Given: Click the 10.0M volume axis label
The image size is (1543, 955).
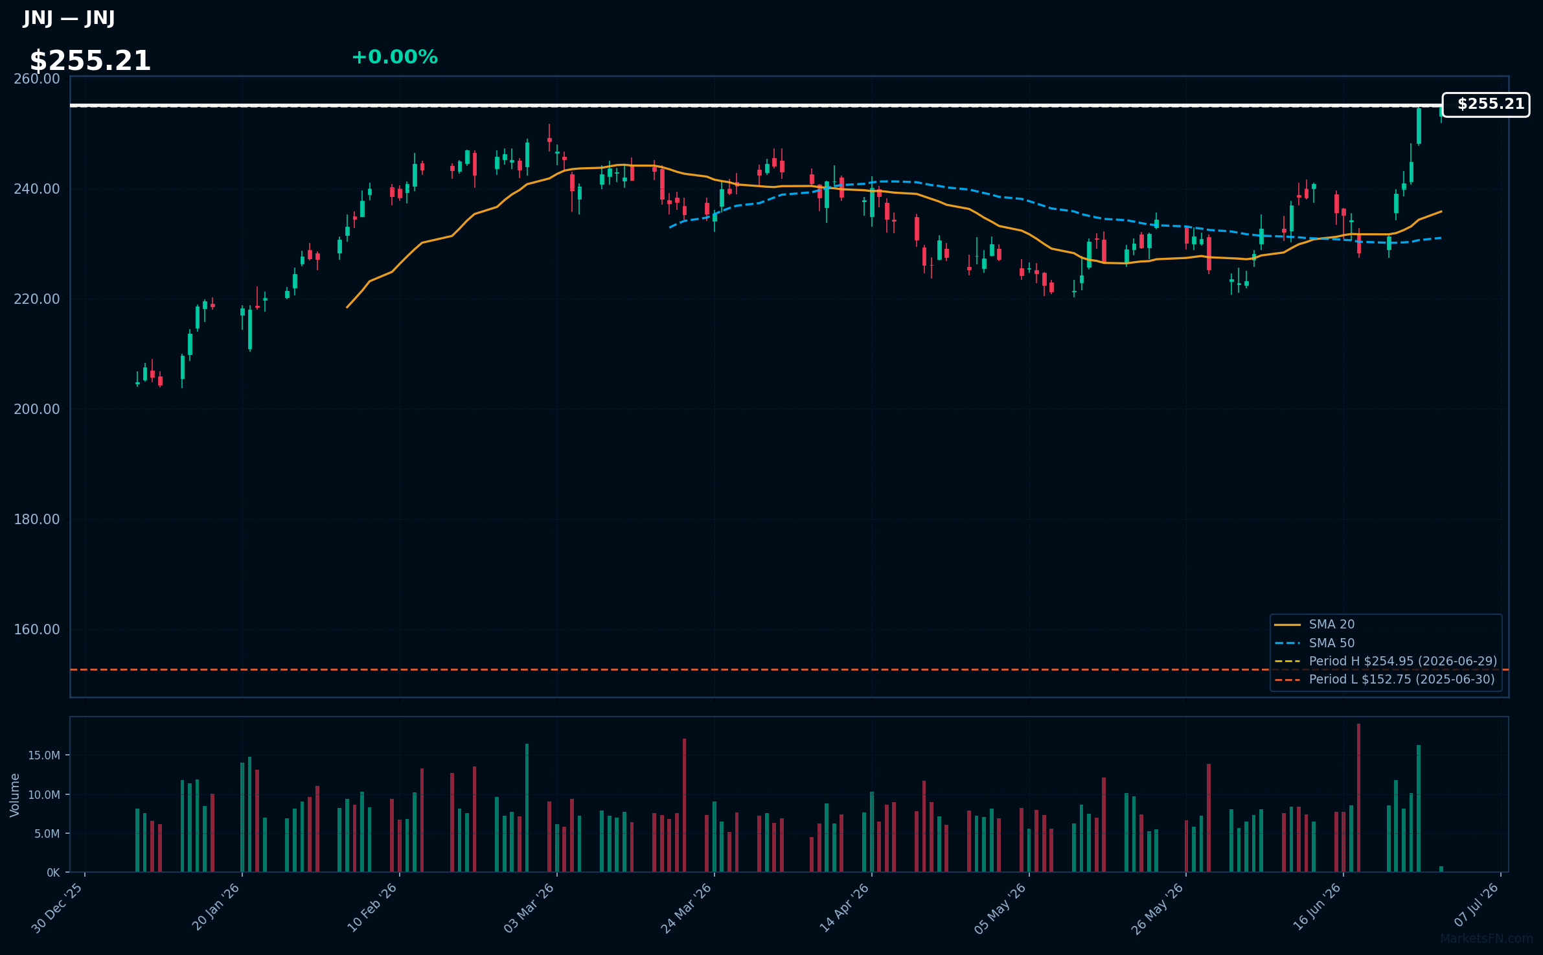Looking at the screenshot, I should pyautogui.click(x=44, y=795).
